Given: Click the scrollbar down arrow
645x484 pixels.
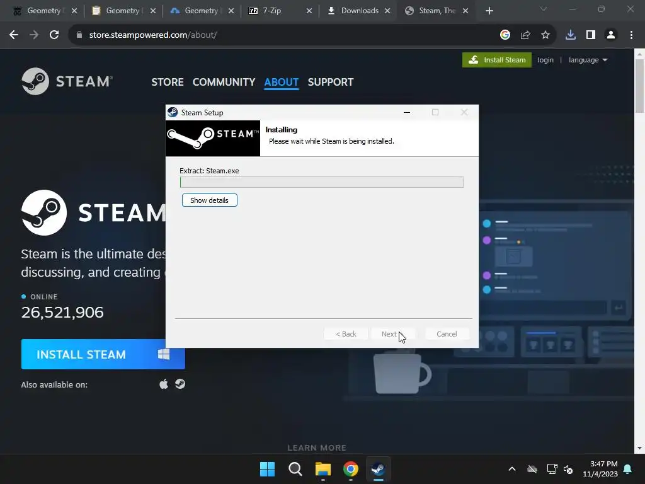Looking at the screenshot, I should 639,448.
